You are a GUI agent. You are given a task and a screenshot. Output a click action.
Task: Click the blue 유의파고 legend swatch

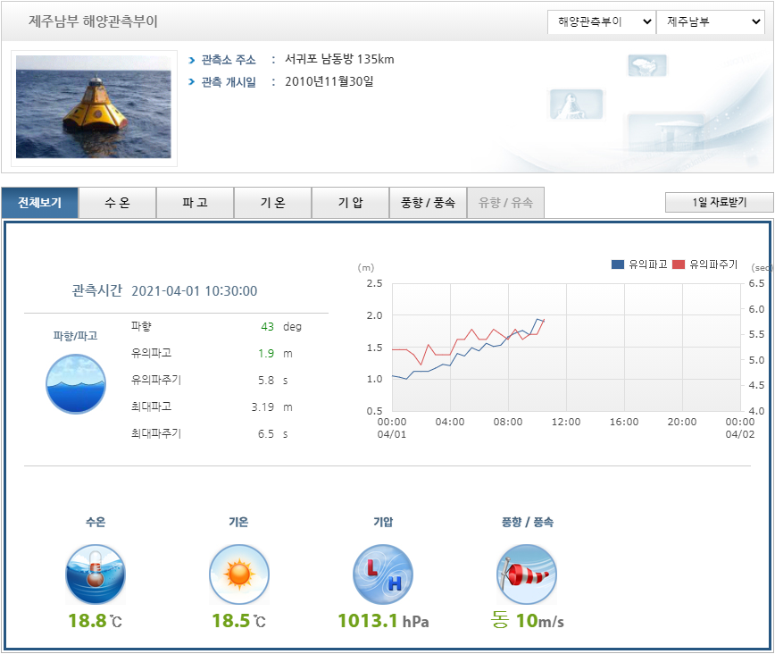point(618,264)
